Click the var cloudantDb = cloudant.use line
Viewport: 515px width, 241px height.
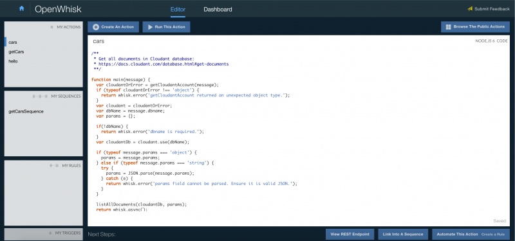coord(143,142)
